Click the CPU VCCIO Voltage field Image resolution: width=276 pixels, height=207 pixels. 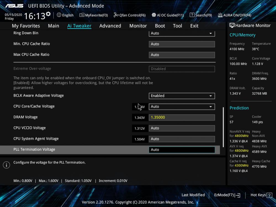pos(182,128)
